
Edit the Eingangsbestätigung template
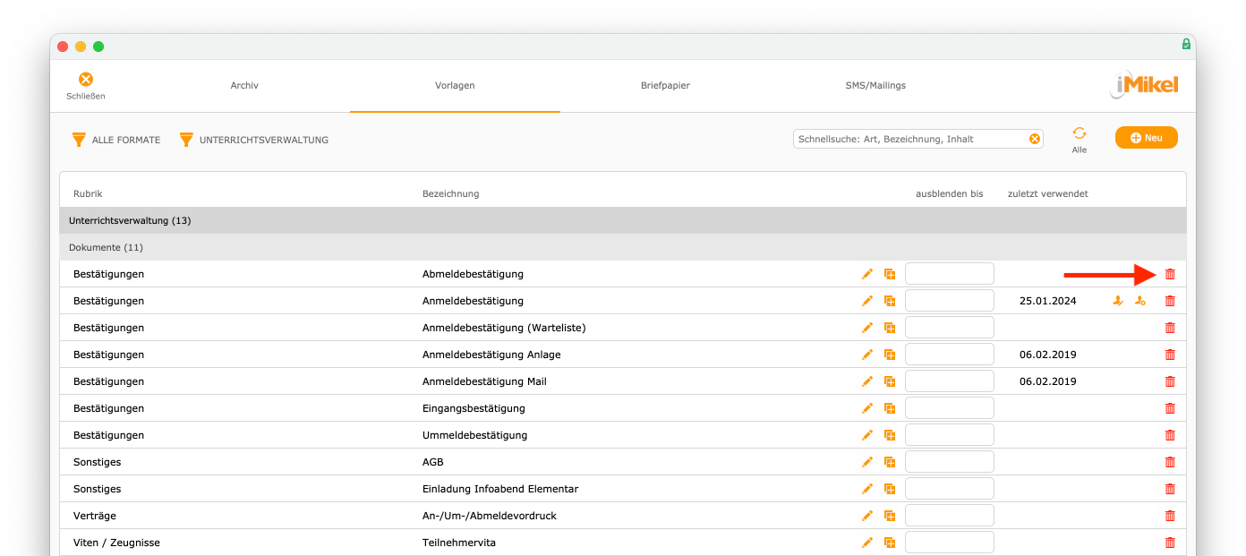point(866,408)
